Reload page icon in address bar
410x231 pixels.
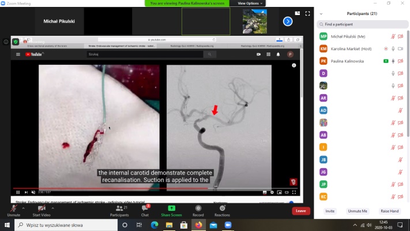pos(213,39)
